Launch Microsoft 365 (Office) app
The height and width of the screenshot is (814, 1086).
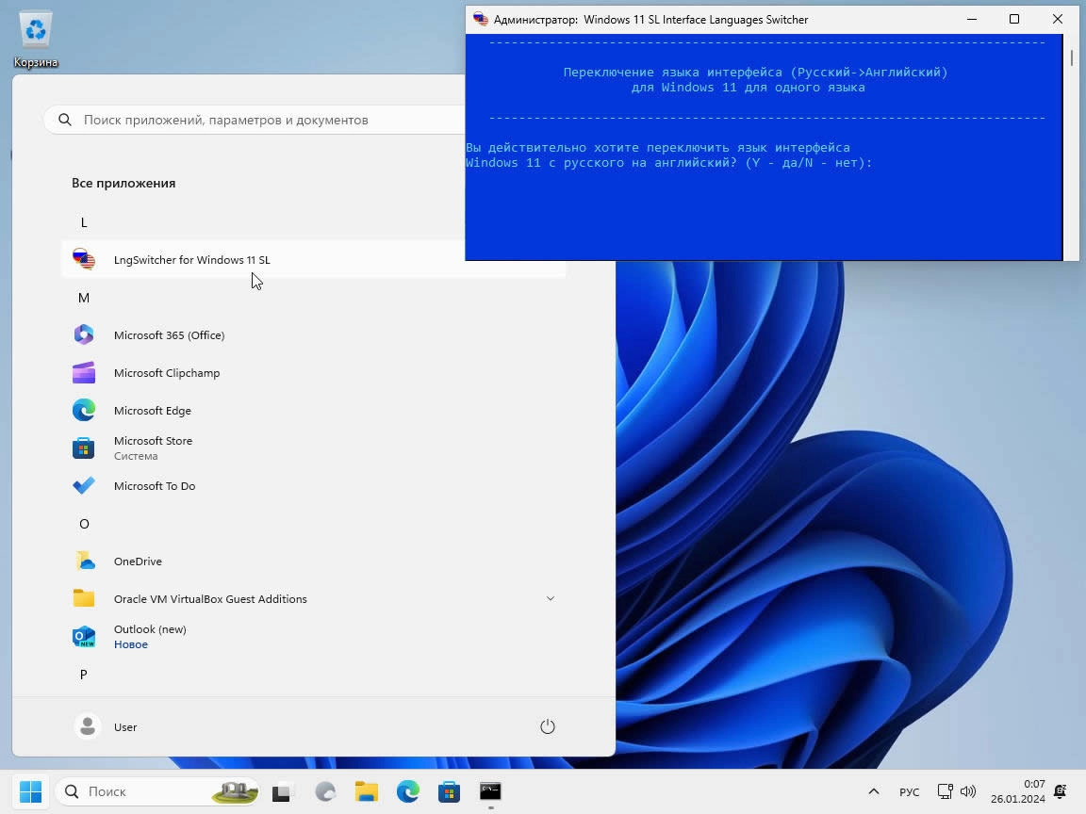click(169, 335)
